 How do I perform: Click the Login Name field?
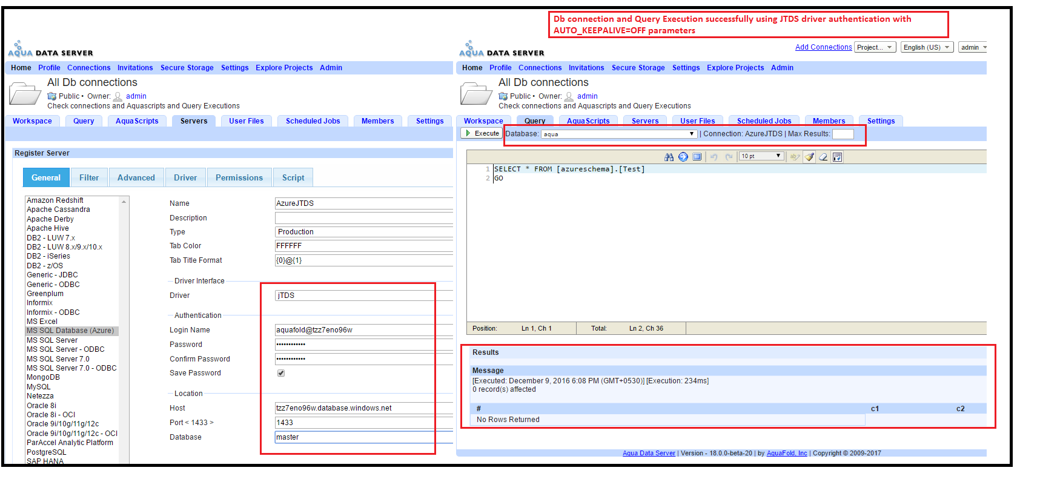point(364,330)
